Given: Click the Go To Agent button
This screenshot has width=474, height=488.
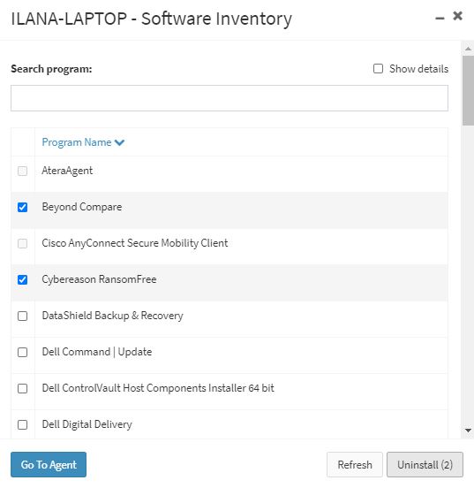Looking at the screenshot, I should click(49, 465).
